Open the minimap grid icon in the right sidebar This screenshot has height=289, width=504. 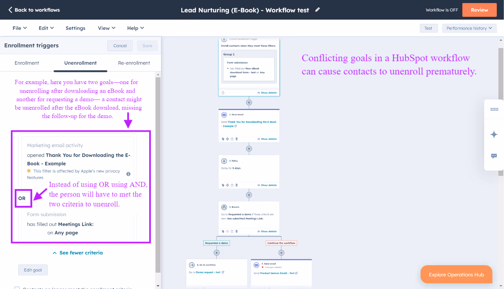pos(494,109)
